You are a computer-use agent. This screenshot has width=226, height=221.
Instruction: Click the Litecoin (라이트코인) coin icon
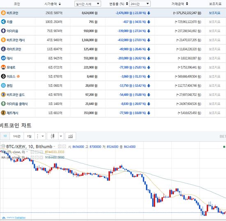click(x=3, y=49)
